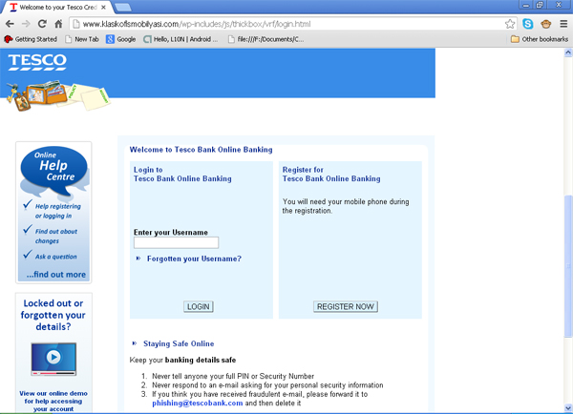Play the online demo video thumbnail
Image resolution: width=573 pixels, height=414 pixels.
coord(53,359)
